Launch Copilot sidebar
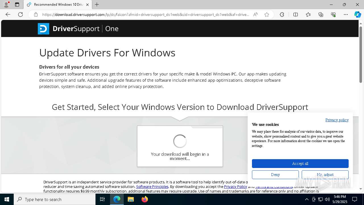 [358, 15]
